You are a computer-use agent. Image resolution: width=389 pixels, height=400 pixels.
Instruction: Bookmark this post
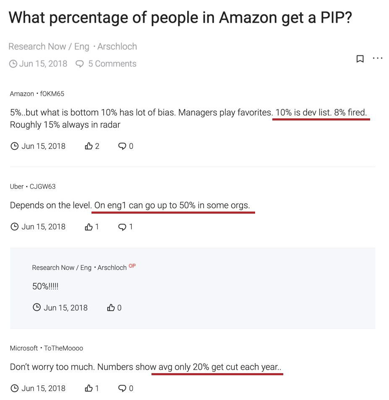(x=360, y=58)
